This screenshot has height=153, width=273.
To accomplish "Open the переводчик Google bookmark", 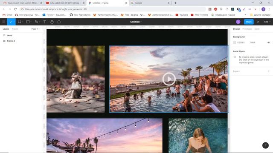I will pyautogui.click(x=223, y=15).
